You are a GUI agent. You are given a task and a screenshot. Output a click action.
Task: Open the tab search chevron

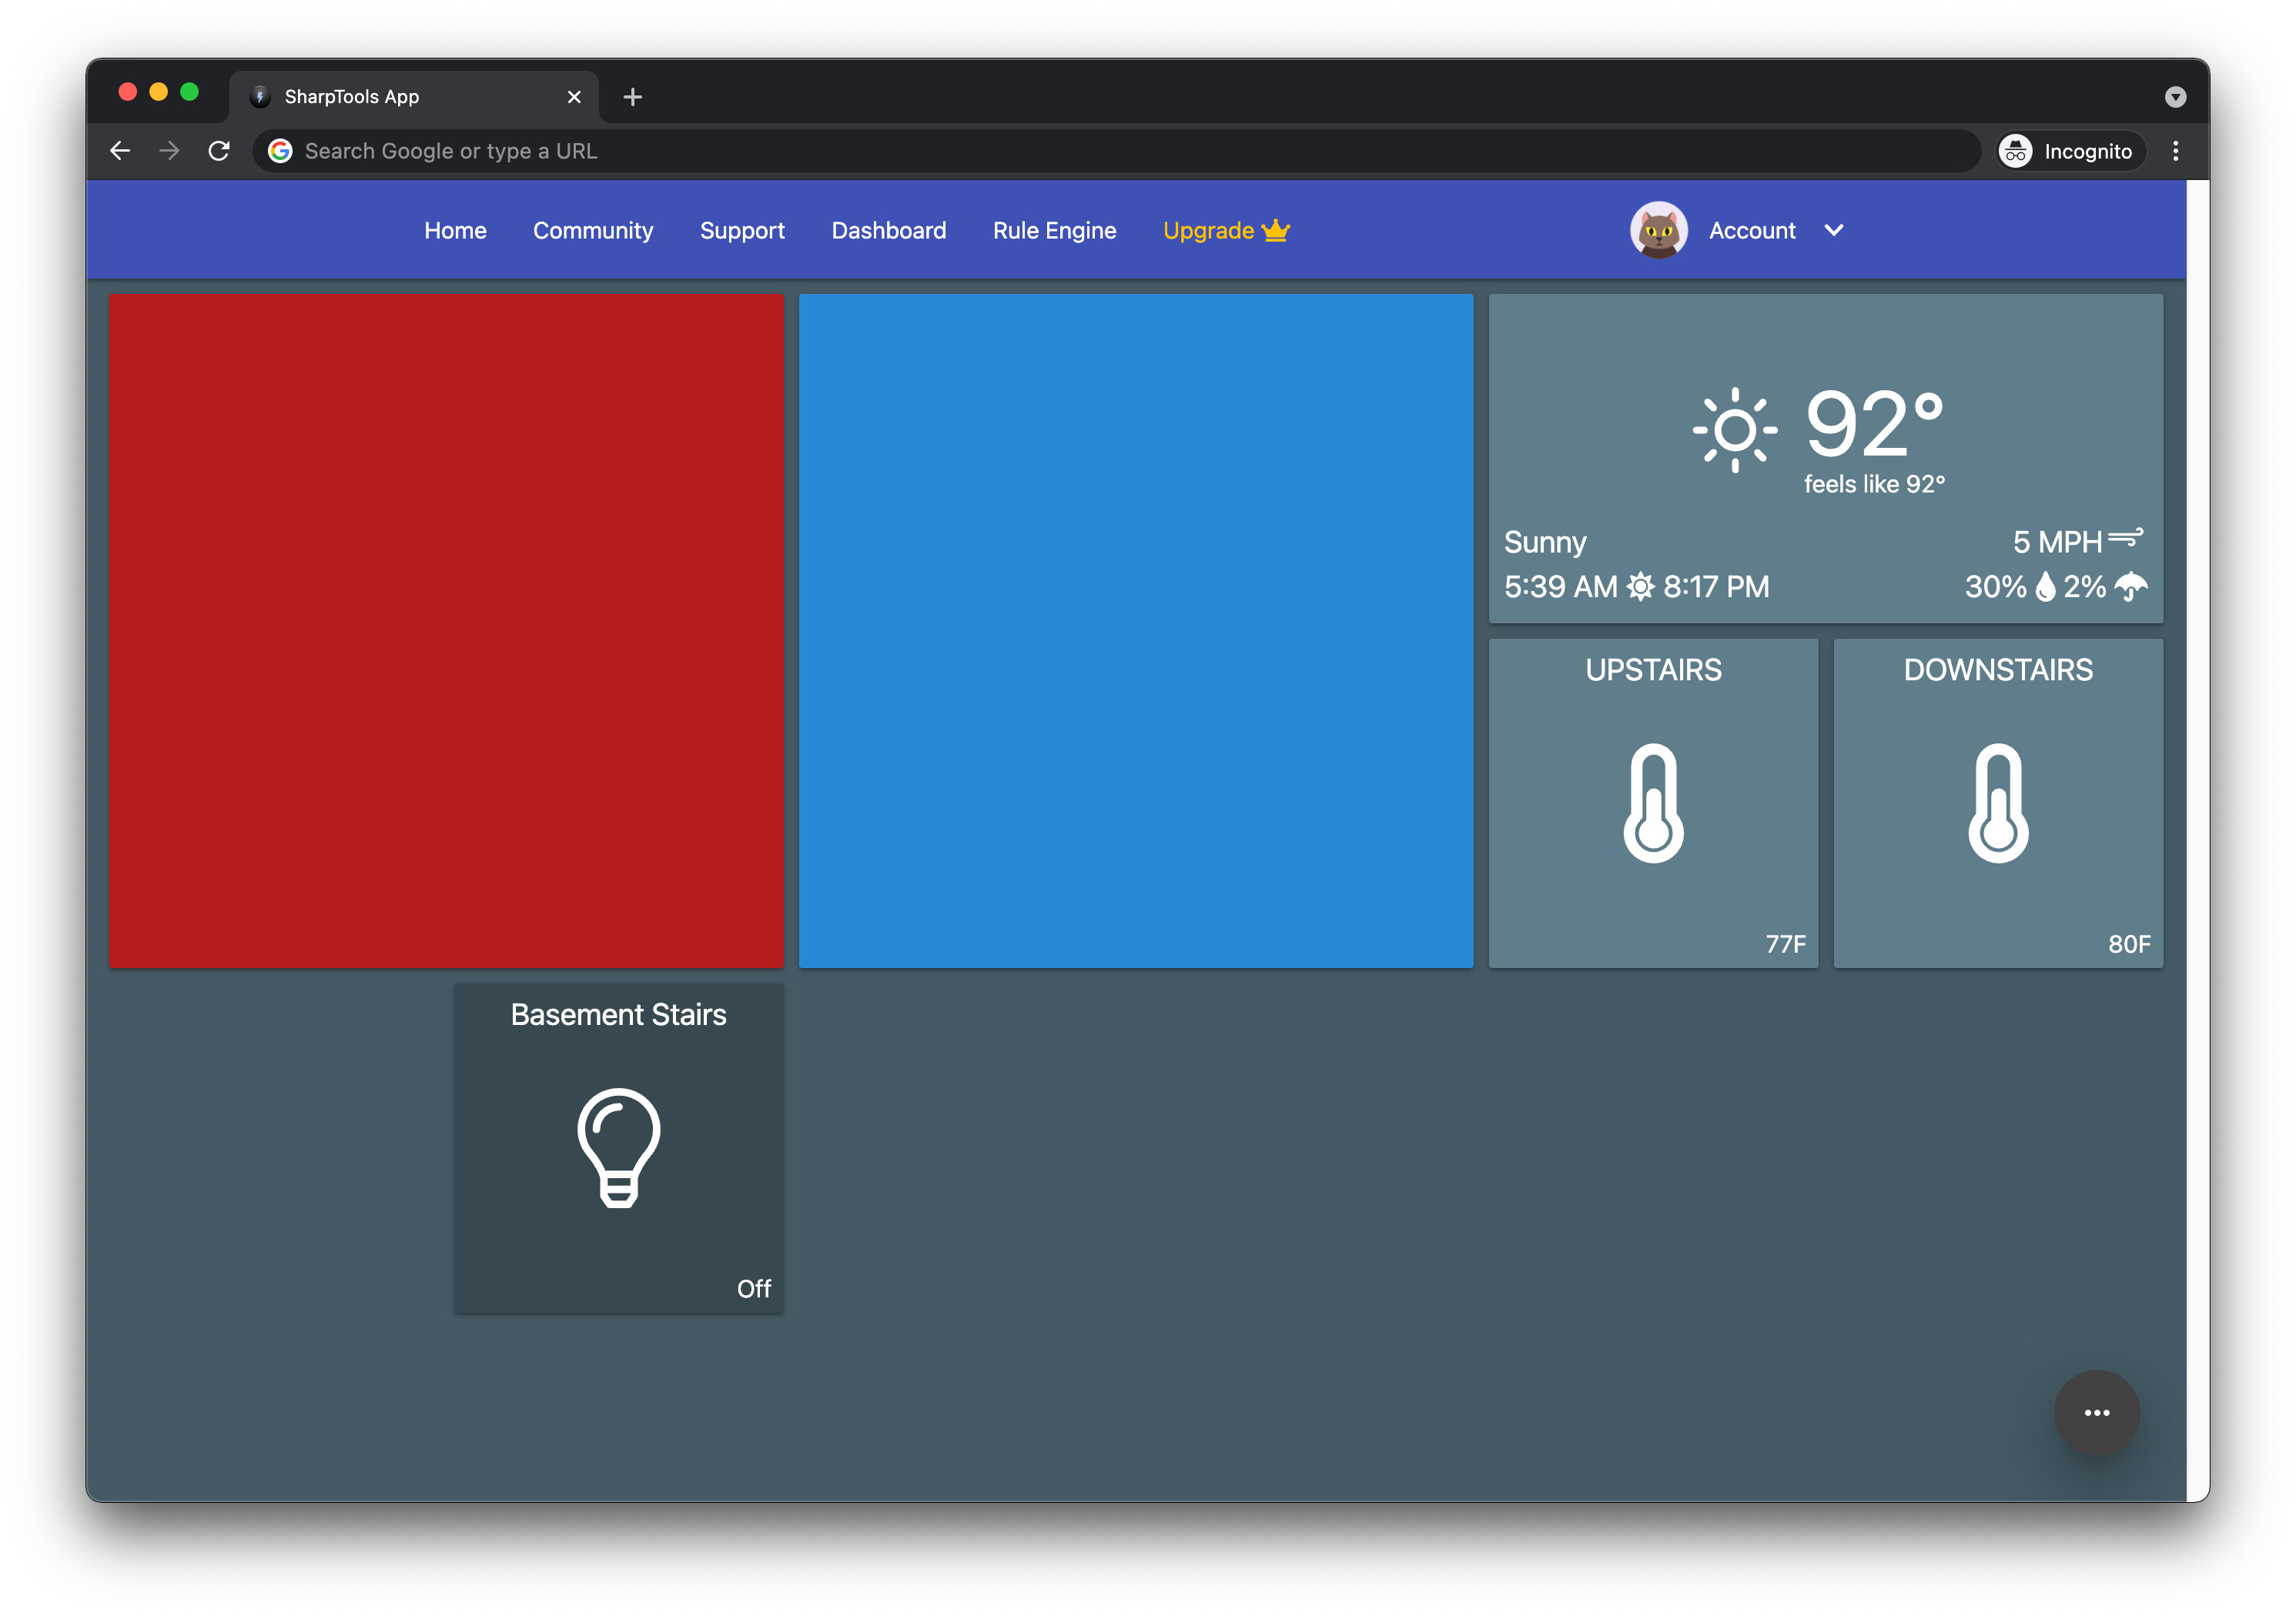[2175, 96]
